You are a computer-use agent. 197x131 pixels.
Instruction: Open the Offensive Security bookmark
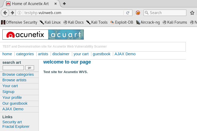pyautogui.click(x=19, y=22)
